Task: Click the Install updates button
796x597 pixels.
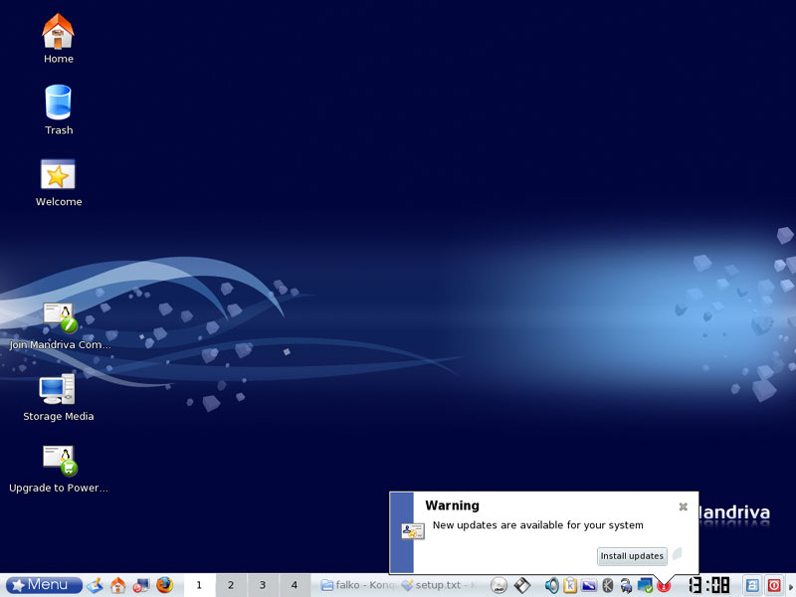Action: 632,556
